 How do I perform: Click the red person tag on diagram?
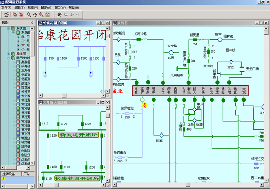tap(145, 105)
